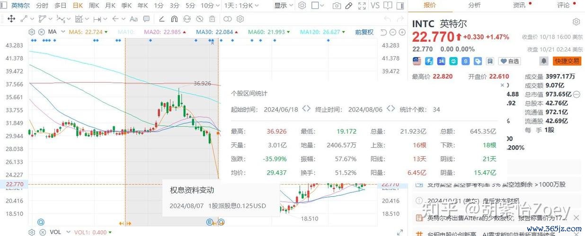
Task: Remove the MA indicator
Action: pyautogui.click(x=41, y=32)
